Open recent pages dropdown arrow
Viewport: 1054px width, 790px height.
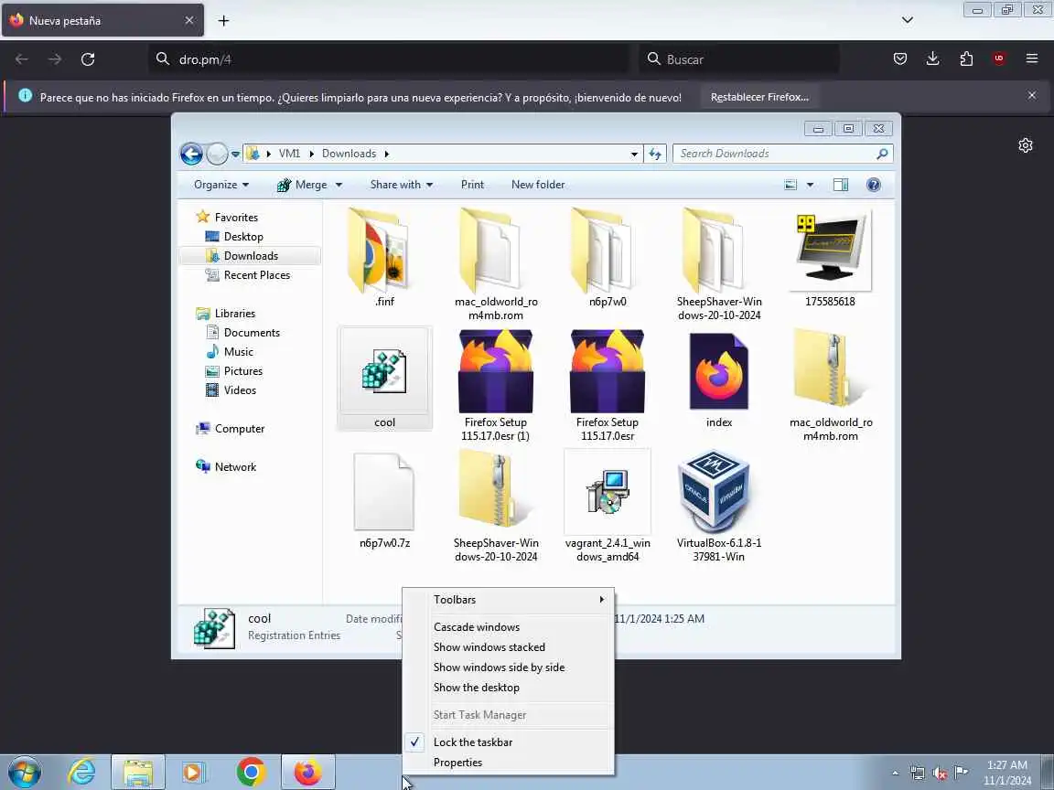coord(235,154)
